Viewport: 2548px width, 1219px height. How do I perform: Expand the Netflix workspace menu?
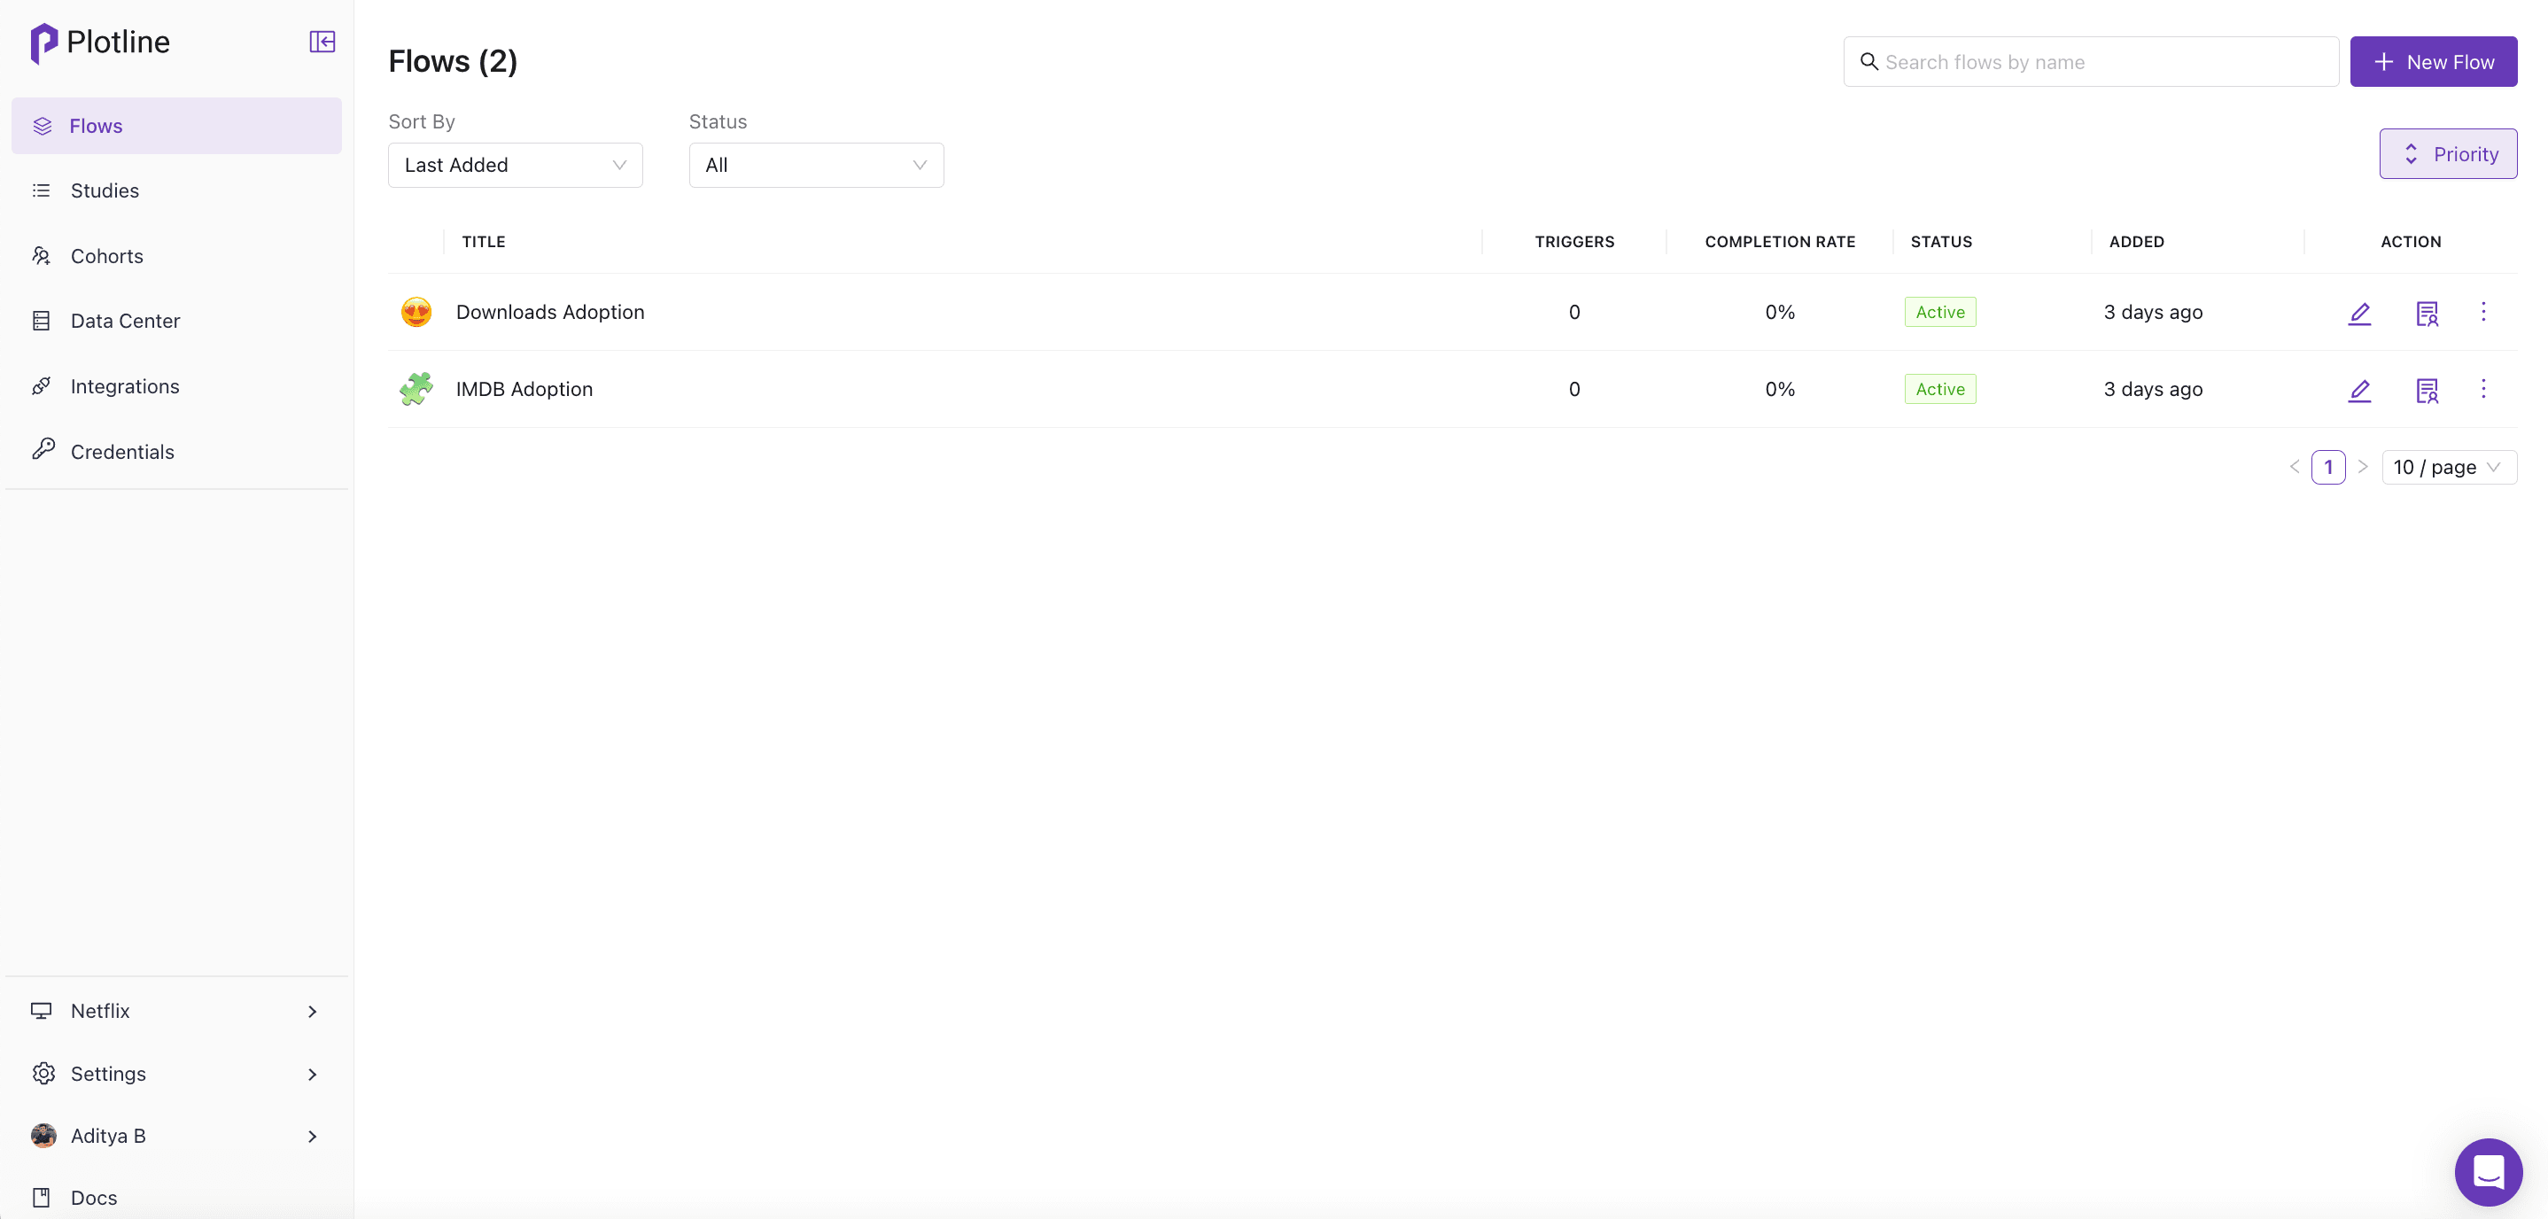(176, 1011)
